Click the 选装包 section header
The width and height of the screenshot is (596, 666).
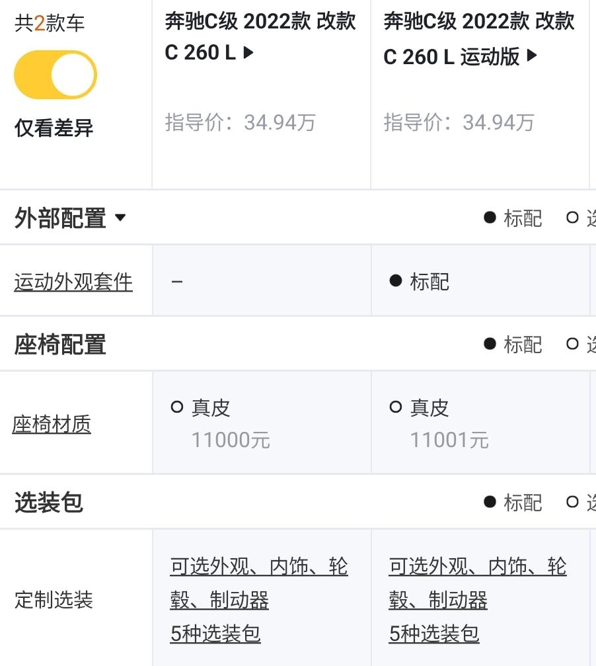click(49, 503)
